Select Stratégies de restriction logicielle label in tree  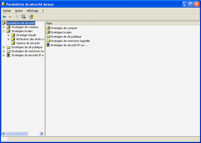click(27, 51)
